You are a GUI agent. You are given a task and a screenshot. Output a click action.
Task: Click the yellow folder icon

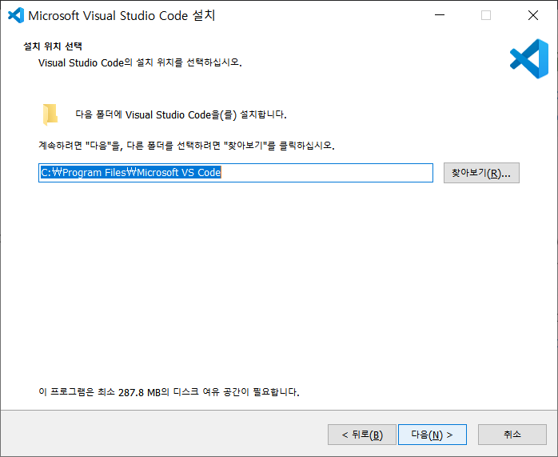[x=50, y=114]
